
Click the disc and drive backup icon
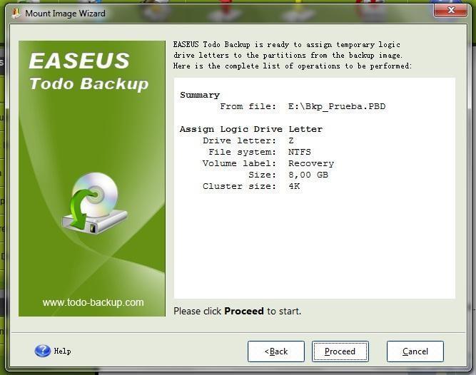(94, 205)
